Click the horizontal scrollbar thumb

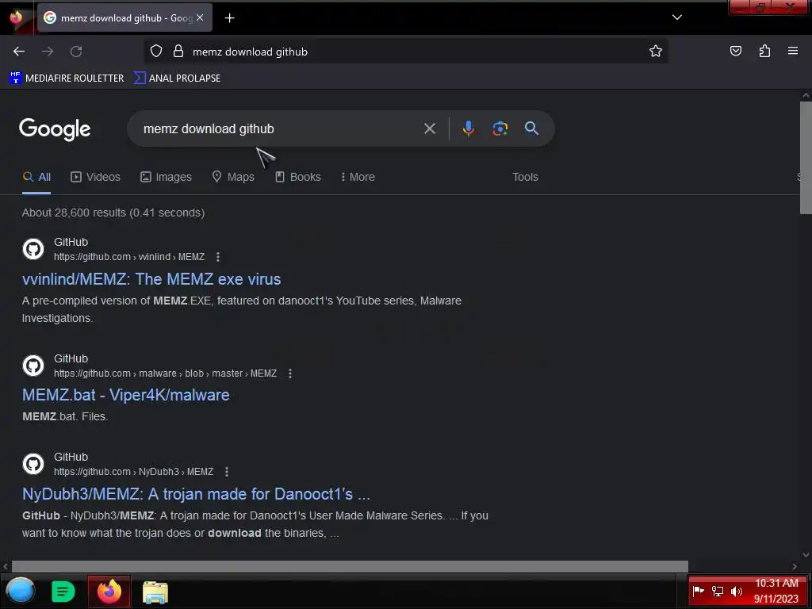coord(350,566)
